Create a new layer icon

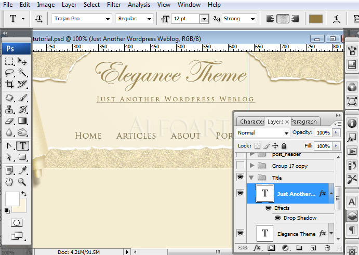click(x=313, y=248)
